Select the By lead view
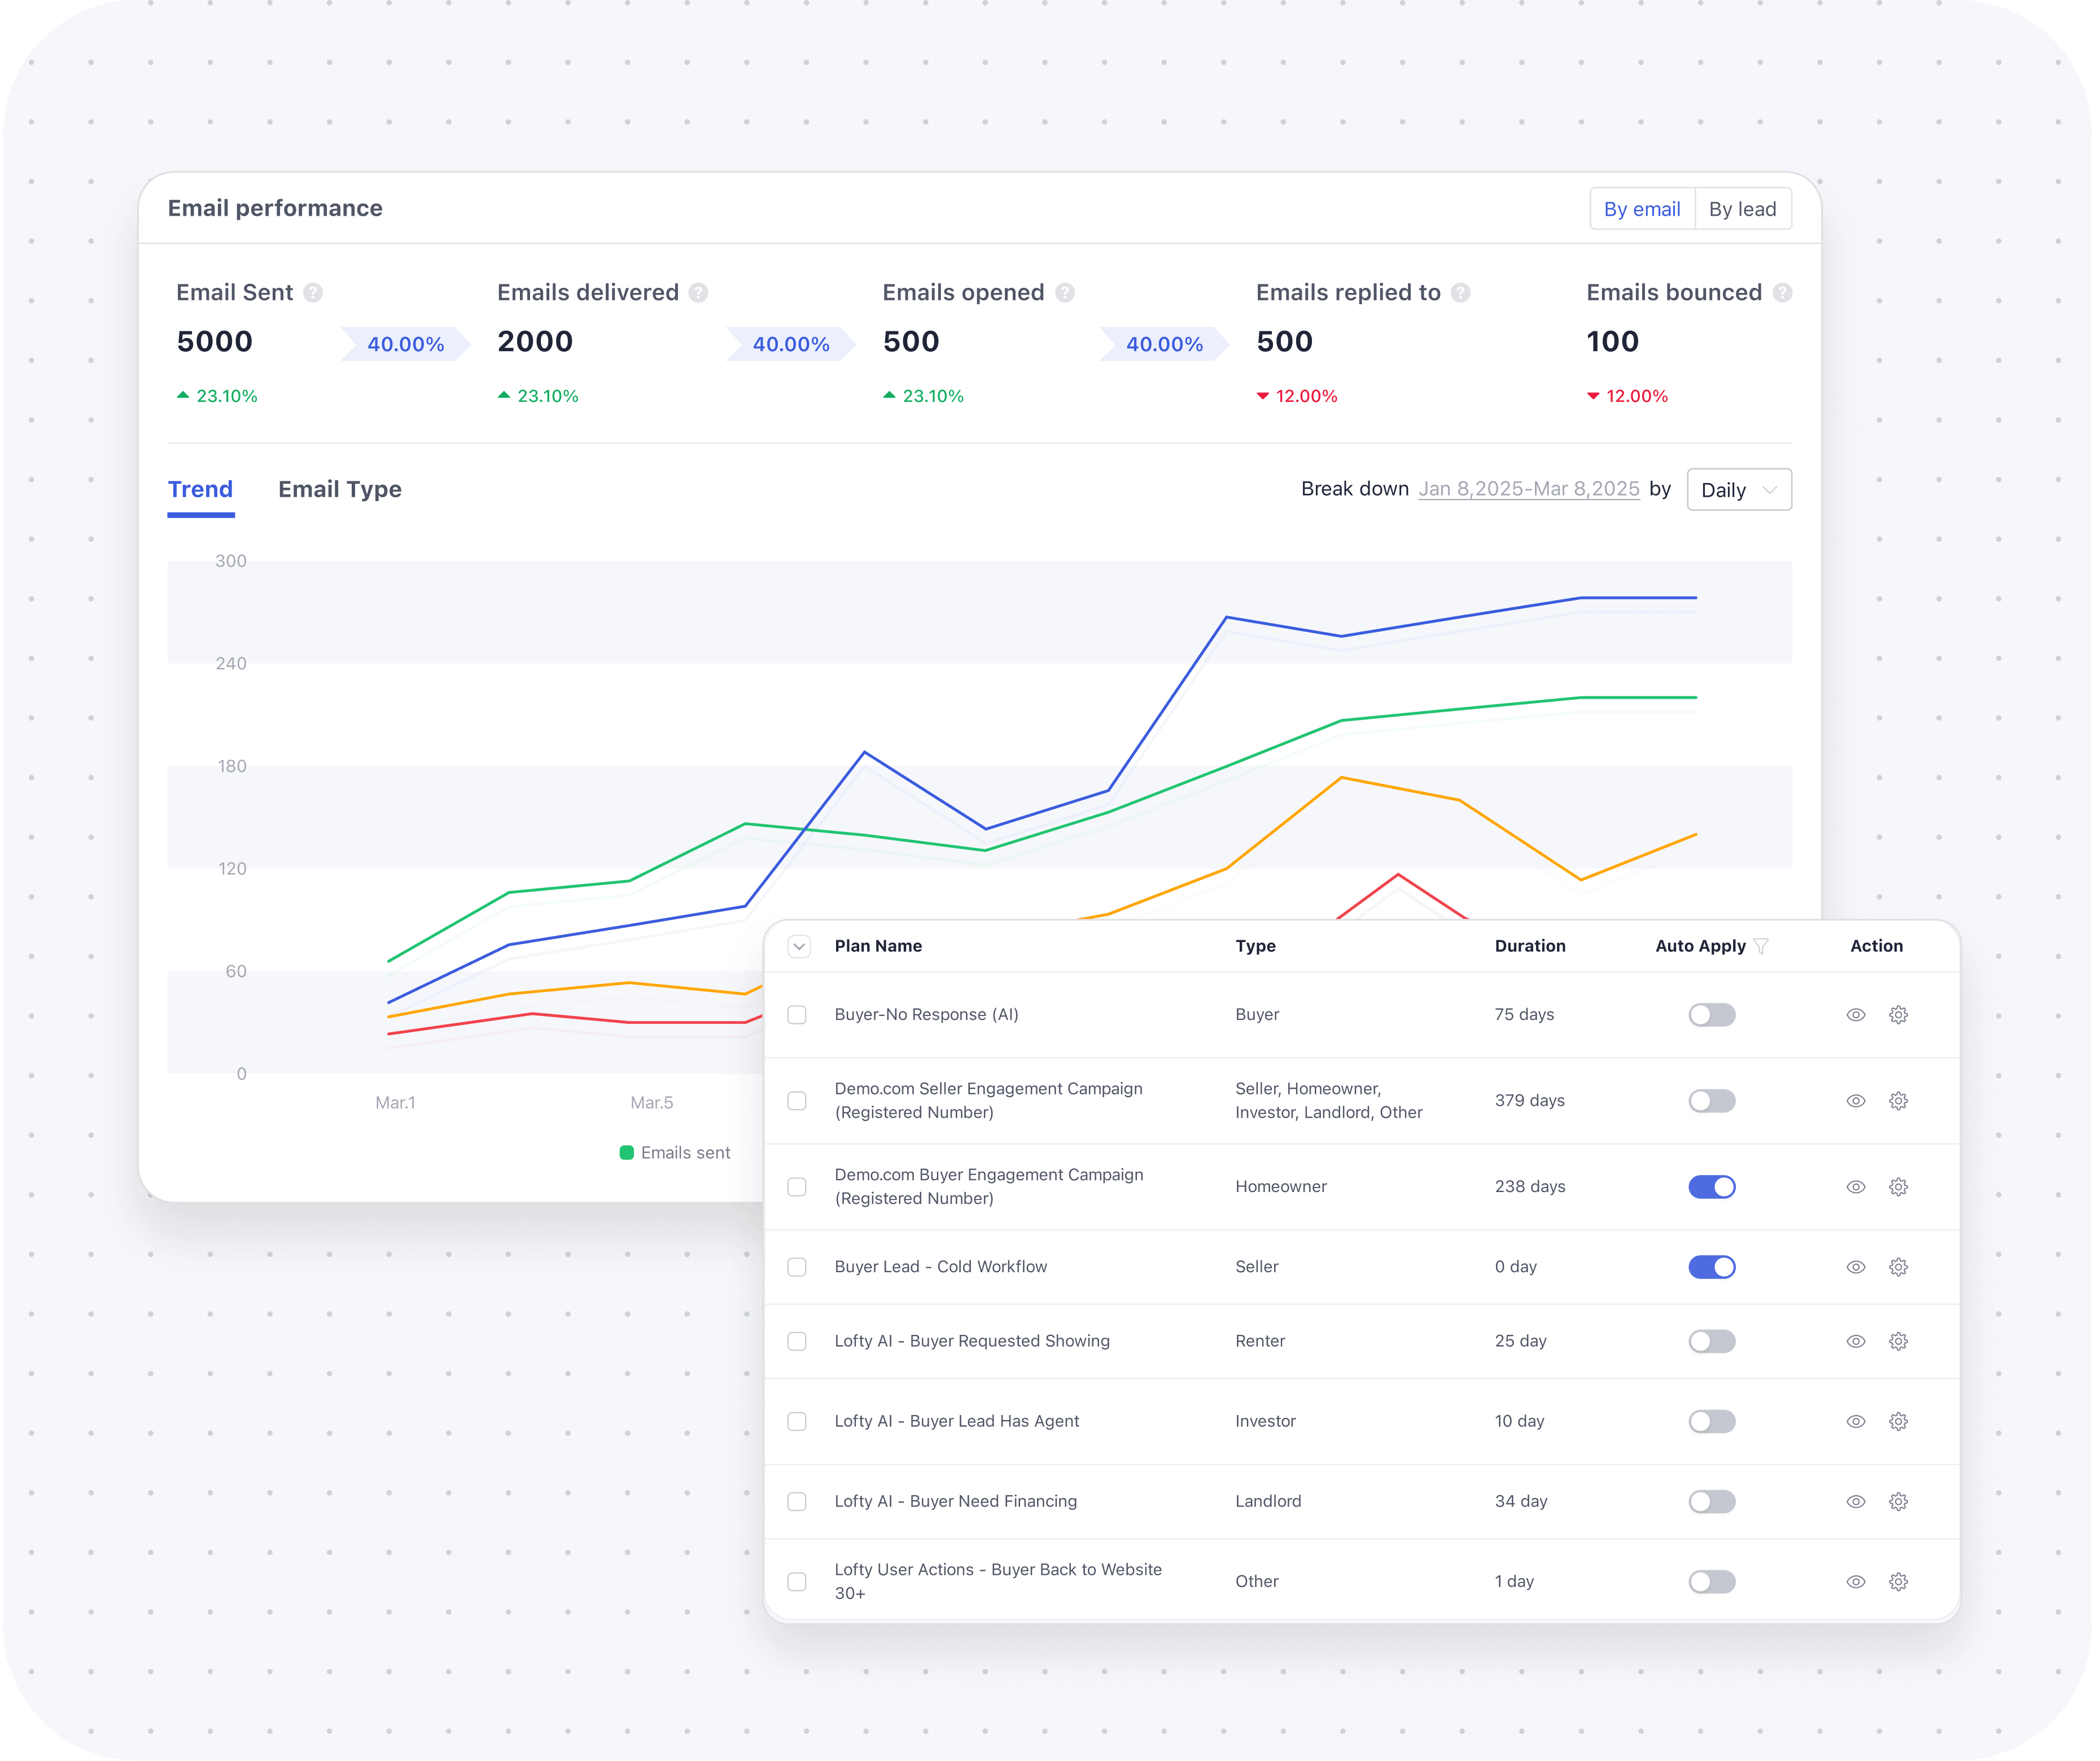2100x1761 pixels. pos(1743,209)
